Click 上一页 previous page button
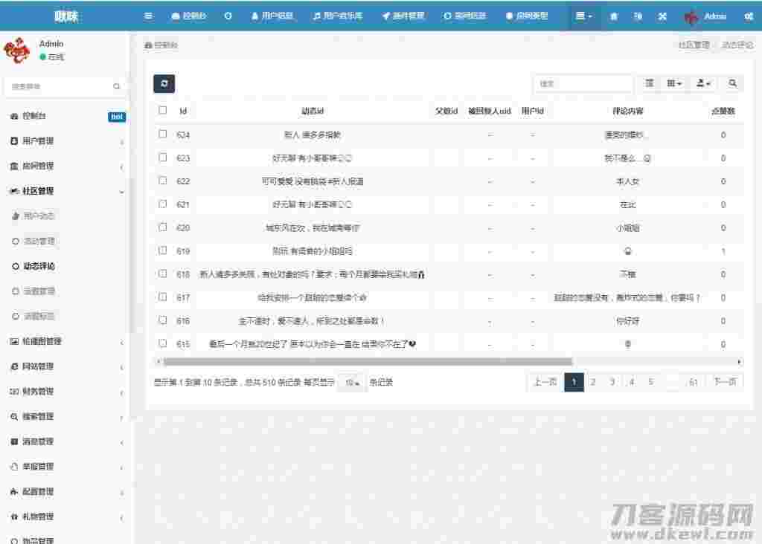 pyautogui.click(x=545, y=383)
